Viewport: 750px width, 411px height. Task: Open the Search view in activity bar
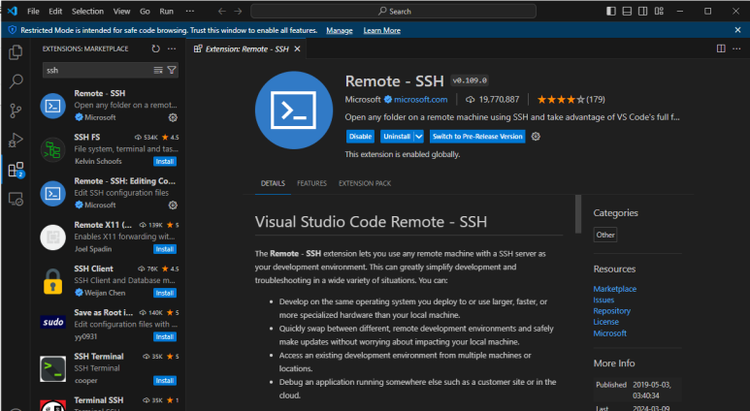(16, 81)
